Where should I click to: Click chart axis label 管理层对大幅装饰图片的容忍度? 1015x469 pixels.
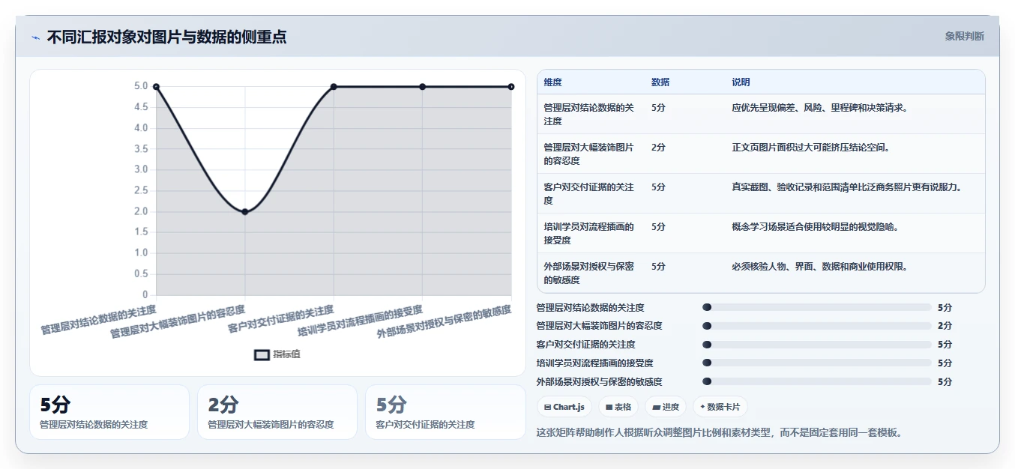tap(178, 322)
